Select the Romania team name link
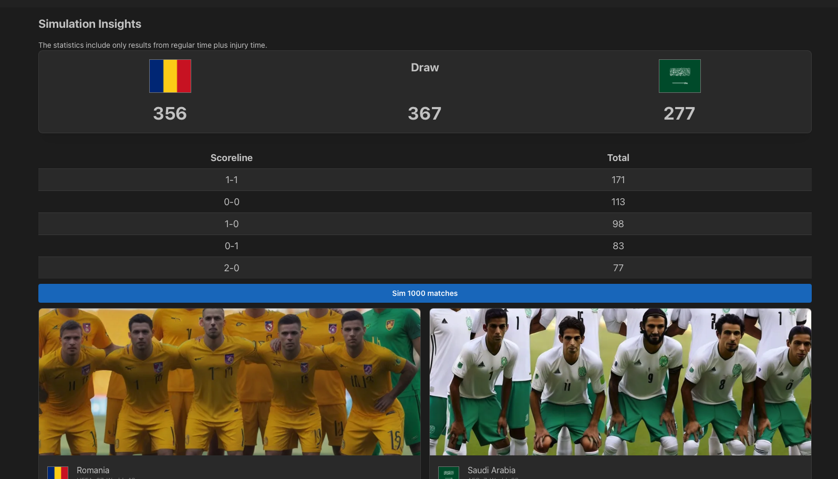This screenshot has height=479, width=838. click(93, 470)
